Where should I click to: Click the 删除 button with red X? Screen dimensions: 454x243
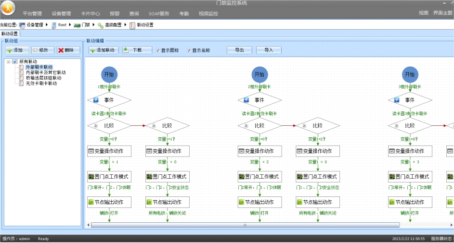click(68, 50)
